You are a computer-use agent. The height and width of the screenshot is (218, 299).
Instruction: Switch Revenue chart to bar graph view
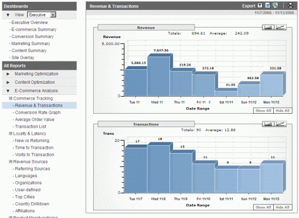pyautogui.click(x=268, y=28)
